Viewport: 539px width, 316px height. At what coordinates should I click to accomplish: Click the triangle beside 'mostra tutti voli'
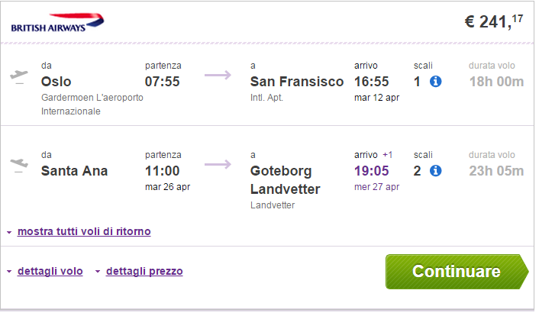[x=9, y=233]
